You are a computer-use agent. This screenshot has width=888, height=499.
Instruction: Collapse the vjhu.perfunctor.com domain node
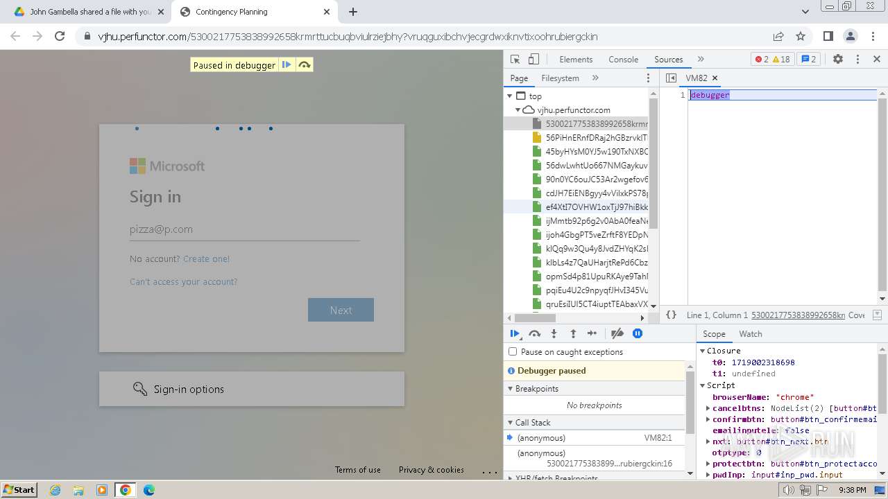518,110
